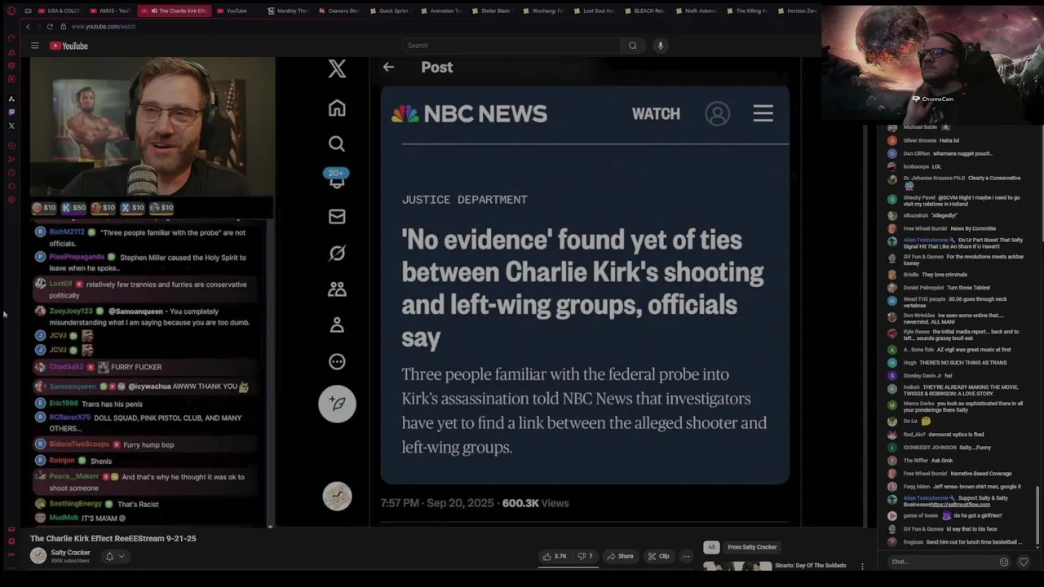Click the Salty Cracker channel avatar

tap(38, 556)
